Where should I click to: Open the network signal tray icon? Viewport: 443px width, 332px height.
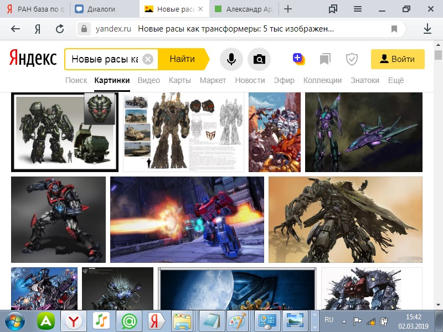371,321
